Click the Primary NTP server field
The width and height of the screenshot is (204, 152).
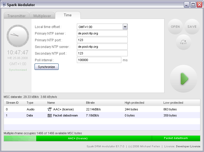[x=102, y=33]
